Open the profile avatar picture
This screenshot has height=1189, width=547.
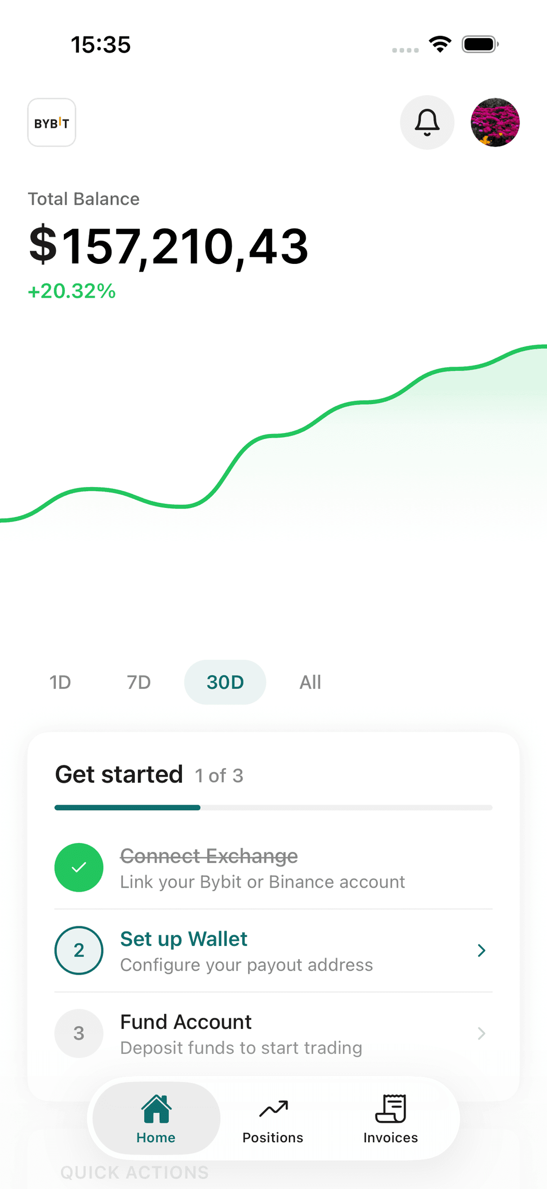point(495,123)
